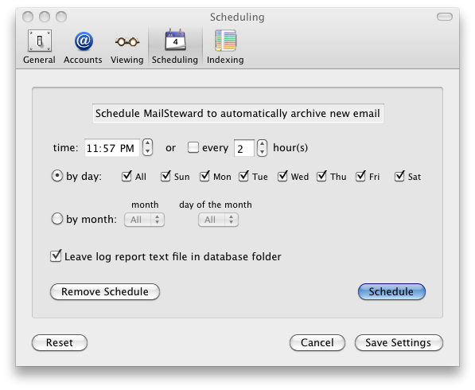
Task: Click the hours interval field showing 2
Action: 243,148
